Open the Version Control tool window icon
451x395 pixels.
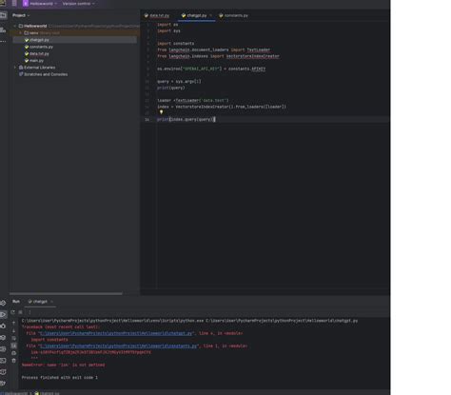3,384
